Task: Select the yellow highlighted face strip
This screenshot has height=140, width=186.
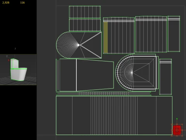Action: pos(106,37)
